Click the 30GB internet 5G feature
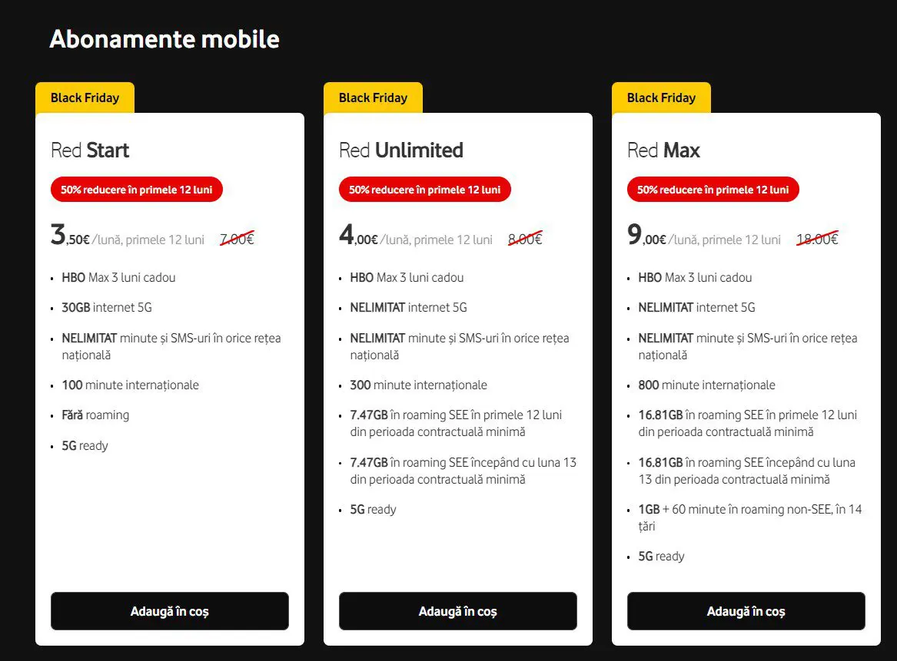The height and width of the screenshot is (661, 897). 107,307
